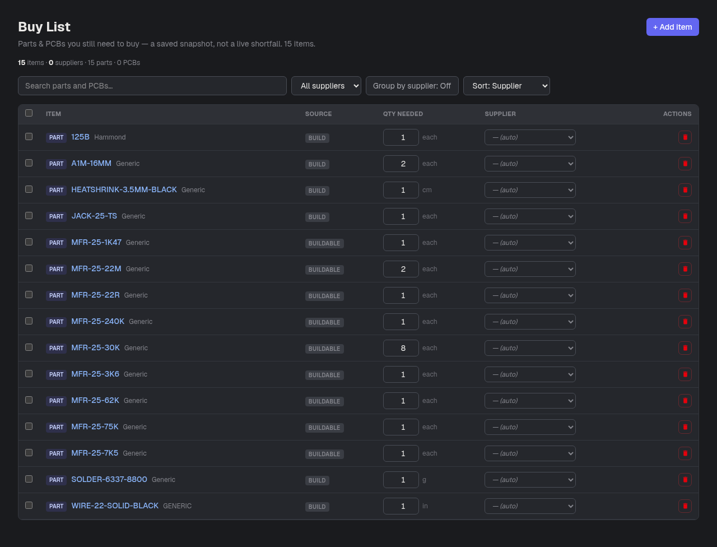Click the SOURCE column header
Viewport: 717px width, 547px height.
click(x=318, y=114)
